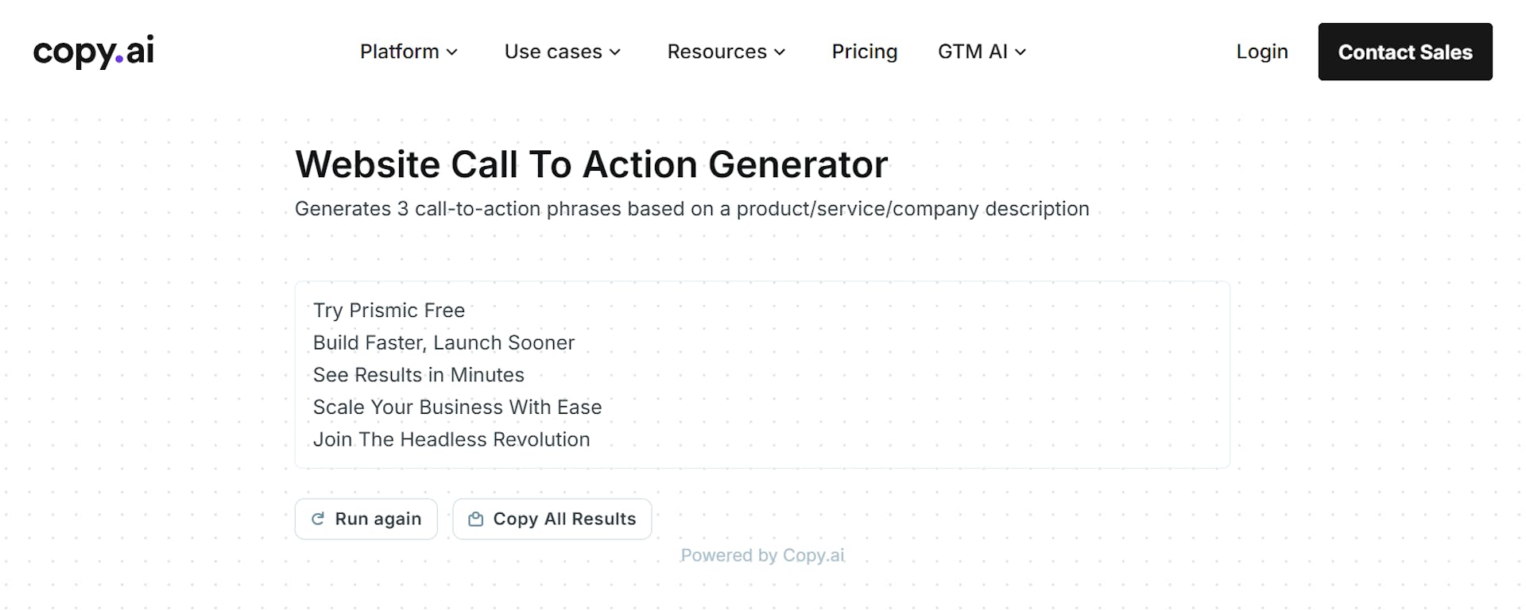Expand the Resources dropdown
The width and height of the screenshot is (1526, 610).
coord(718,52)
